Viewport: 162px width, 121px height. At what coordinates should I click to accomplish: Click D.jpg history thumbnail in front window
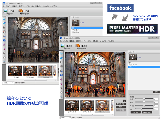pos(133,57)
